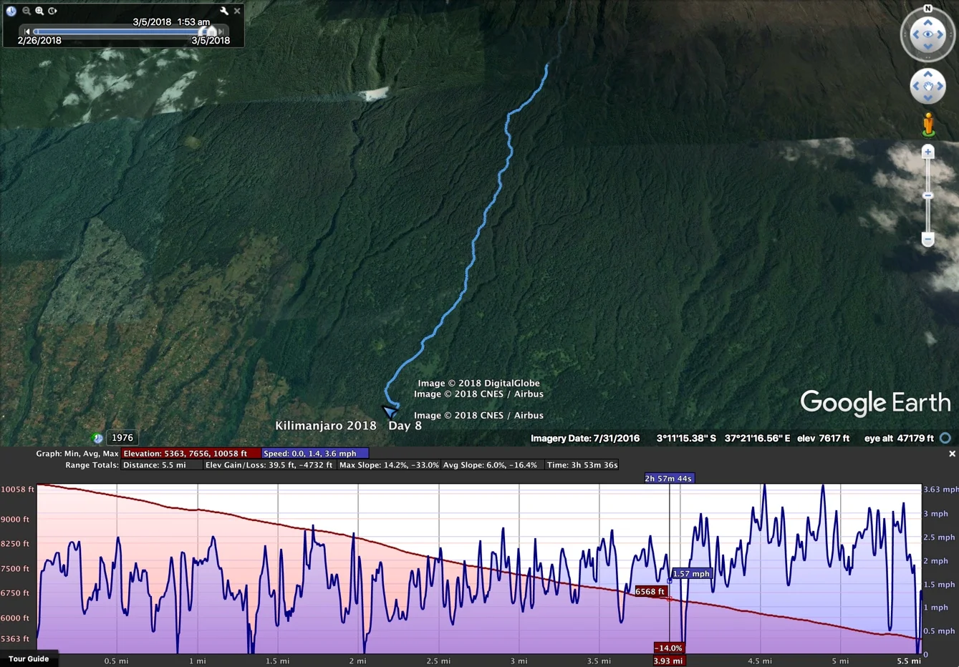Screen dimensions: 959x667
Task: Click the Max Slope readout
Action: tap(389, 464)
